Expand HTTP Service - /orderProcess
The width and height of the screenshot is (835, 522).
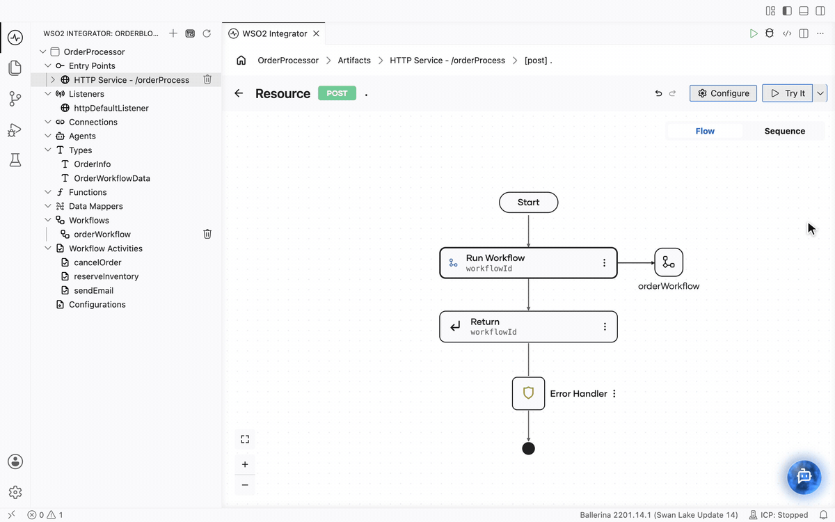(x=53, y=80)
